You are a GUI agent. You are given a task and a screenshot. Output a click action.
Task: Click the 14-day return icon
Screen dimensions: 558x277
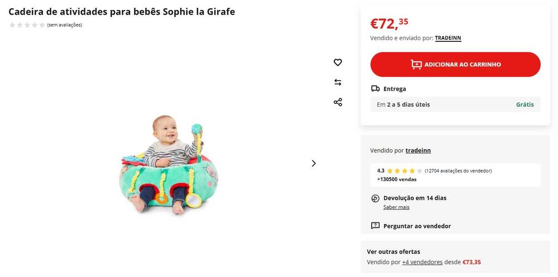(376, 198)
